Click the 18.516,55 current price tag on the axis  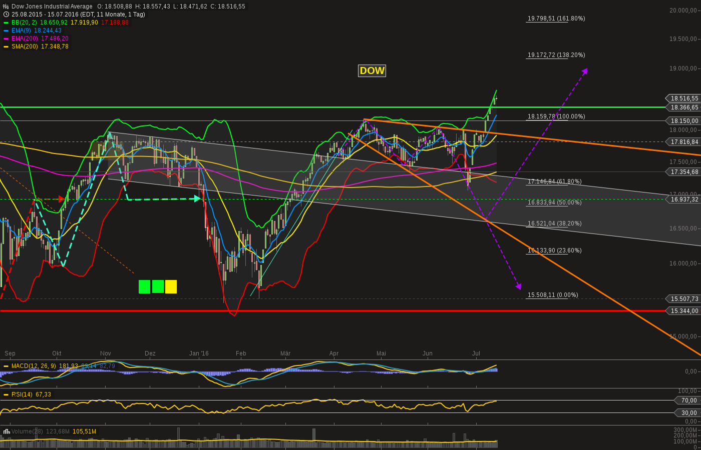pyautogui.click(x=683, y=98)
